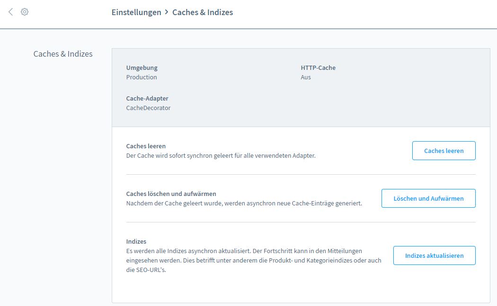Select the HTTP-Cache label
This screenshot has width=497, height=306.
click(318, 68)
